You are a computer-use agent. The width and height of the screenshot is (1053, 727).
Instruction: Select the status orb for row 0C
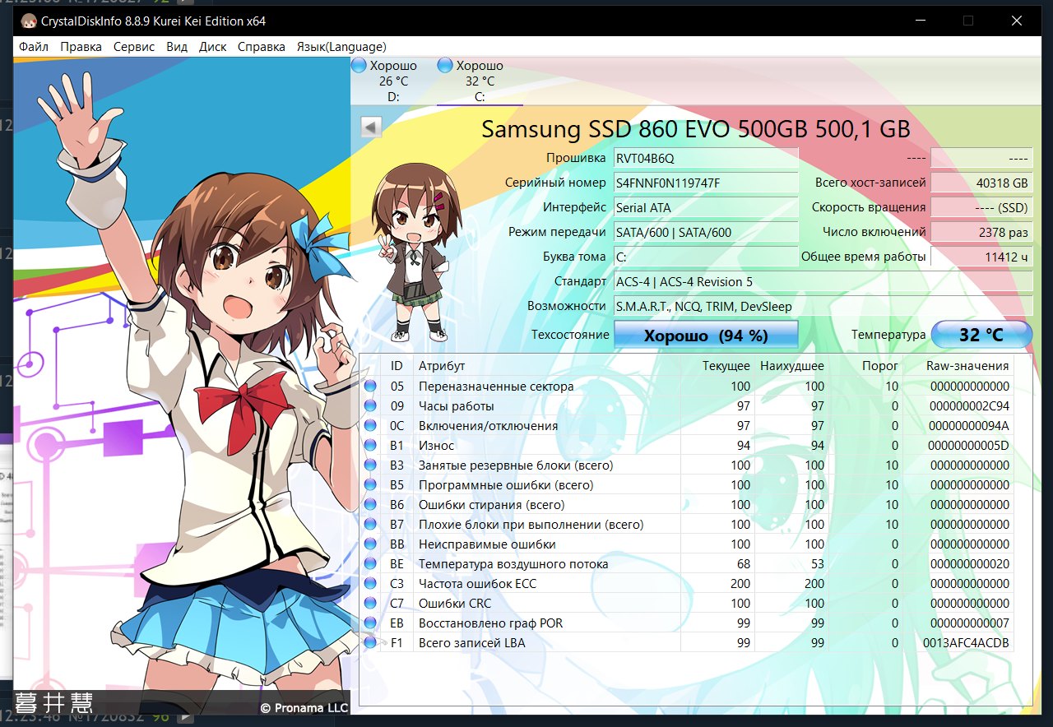tap(370, 426)
